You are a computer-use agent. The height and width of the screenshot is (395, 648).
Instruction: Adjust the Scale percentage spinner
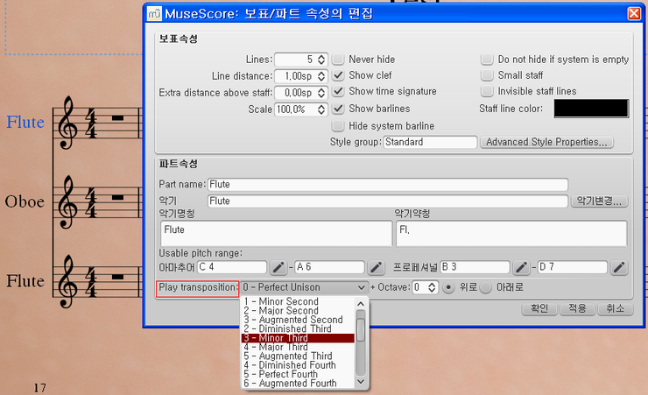coord(321,109)
